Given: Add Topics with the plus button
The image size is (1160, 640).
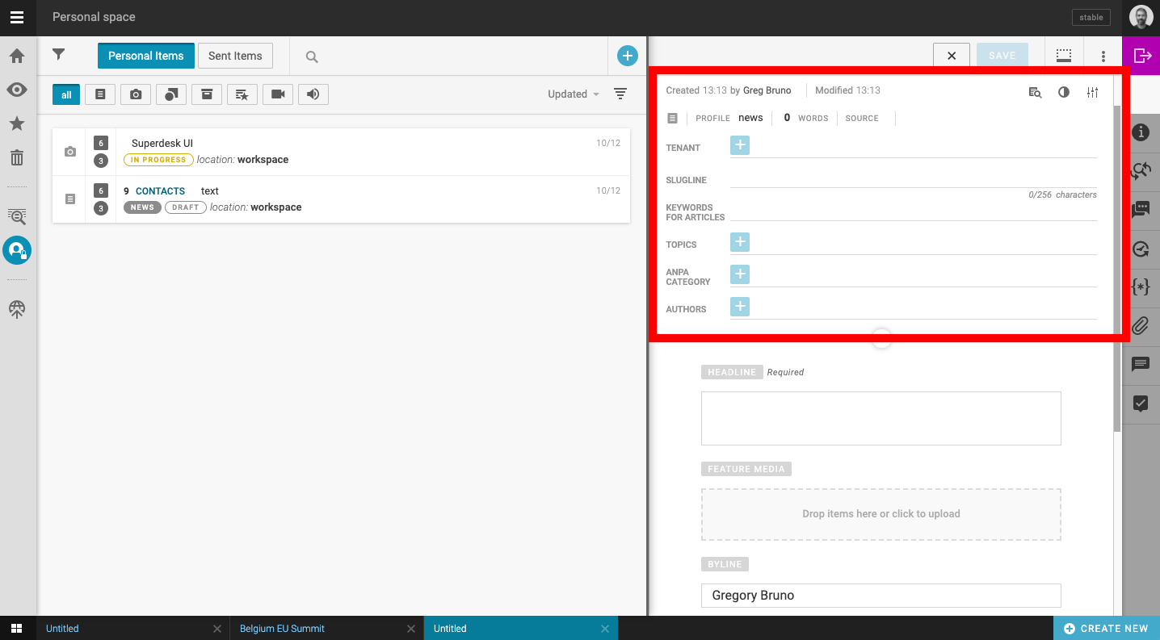Looking at the screenshot, I should pyautogui.click(x=740, y=242).
